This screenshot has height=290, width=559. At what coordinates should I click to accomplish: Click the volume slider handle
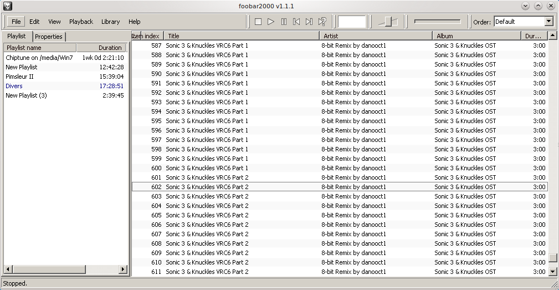[x=391, y=22]
